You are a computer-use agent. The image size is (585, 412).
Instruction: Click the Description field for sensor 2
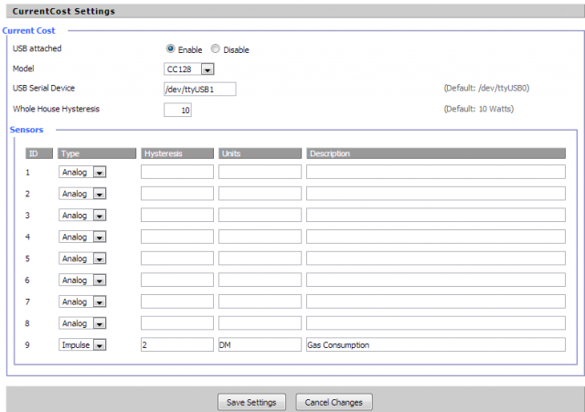pyautogui.click(x=436, y=194)
